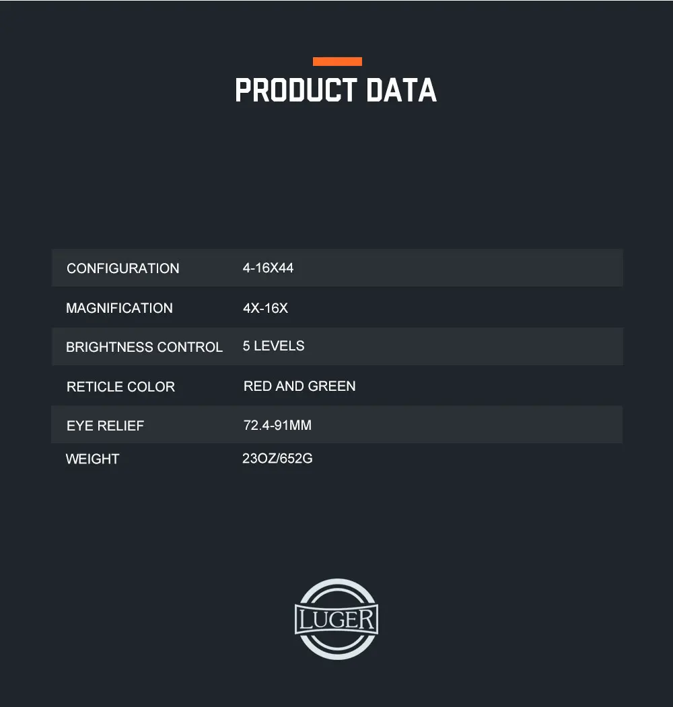This screenshot has height=707, width=673.
Task: Click the 4X-16X magnification value
Action: [265, 308]
